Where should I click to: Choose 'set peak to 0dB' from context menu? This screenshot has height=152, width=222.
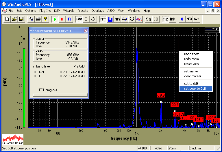[x=195, y=89]
